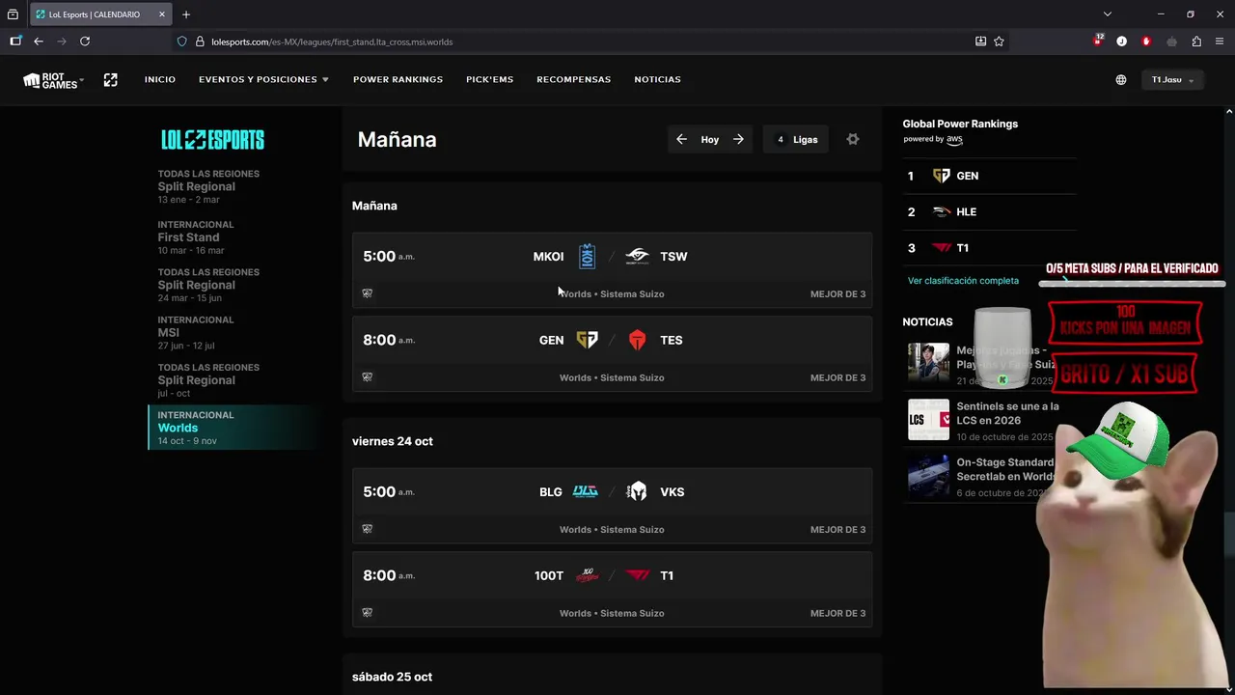This screenshot has height=695, width=1235.
Task: Click the MKOI team logo
Action: click(x=587, y=257)
